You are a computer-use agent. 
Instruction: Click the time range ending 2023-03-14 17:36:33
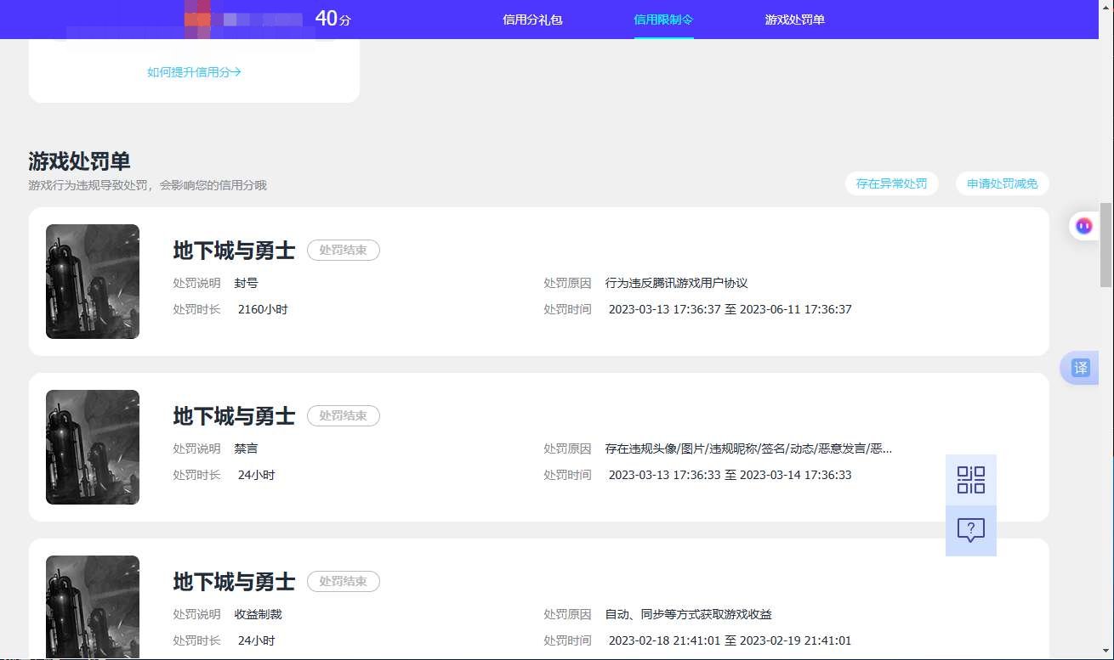click(x=730, y=476)
